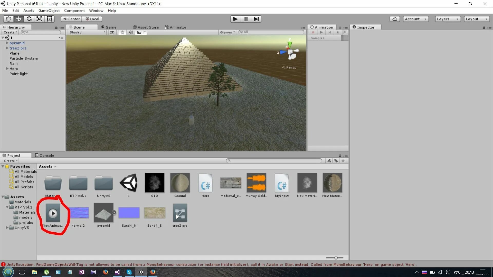Viewport: 493px width, 277px height.
Task: Click the Step frame button
Action: (x=256, y=19)
